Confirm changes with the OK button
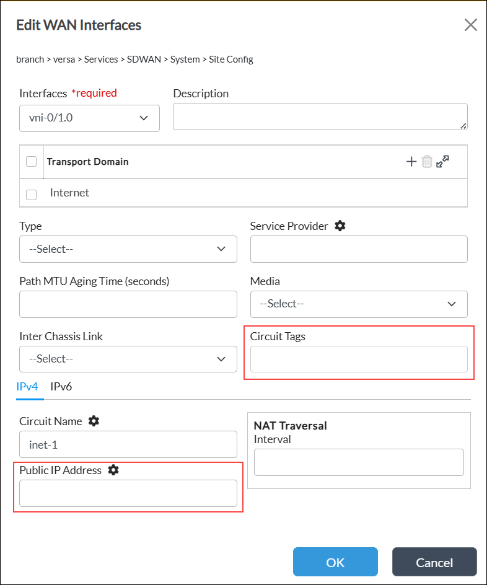Screen dimensions: 487x585 335,562
